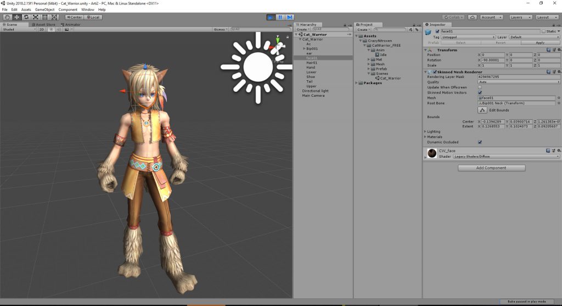
Task: Click the prefab Apply button
Action: click(540, 43)
